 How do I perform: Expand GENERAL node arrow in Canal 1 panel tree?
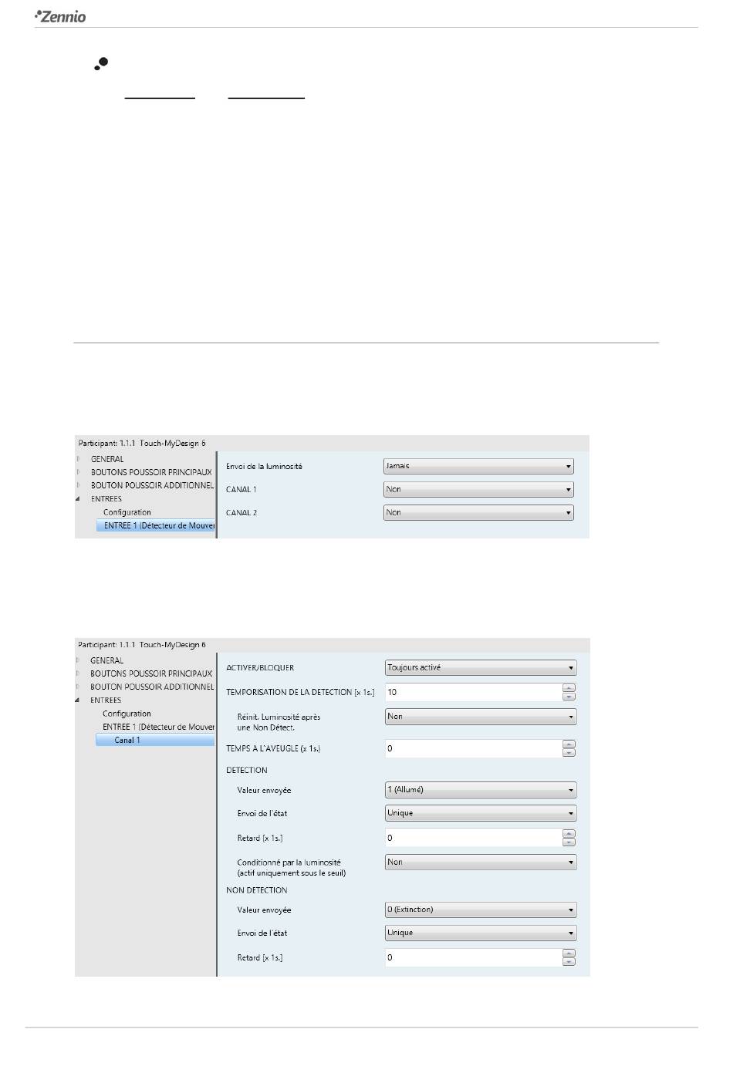point(78,660)
